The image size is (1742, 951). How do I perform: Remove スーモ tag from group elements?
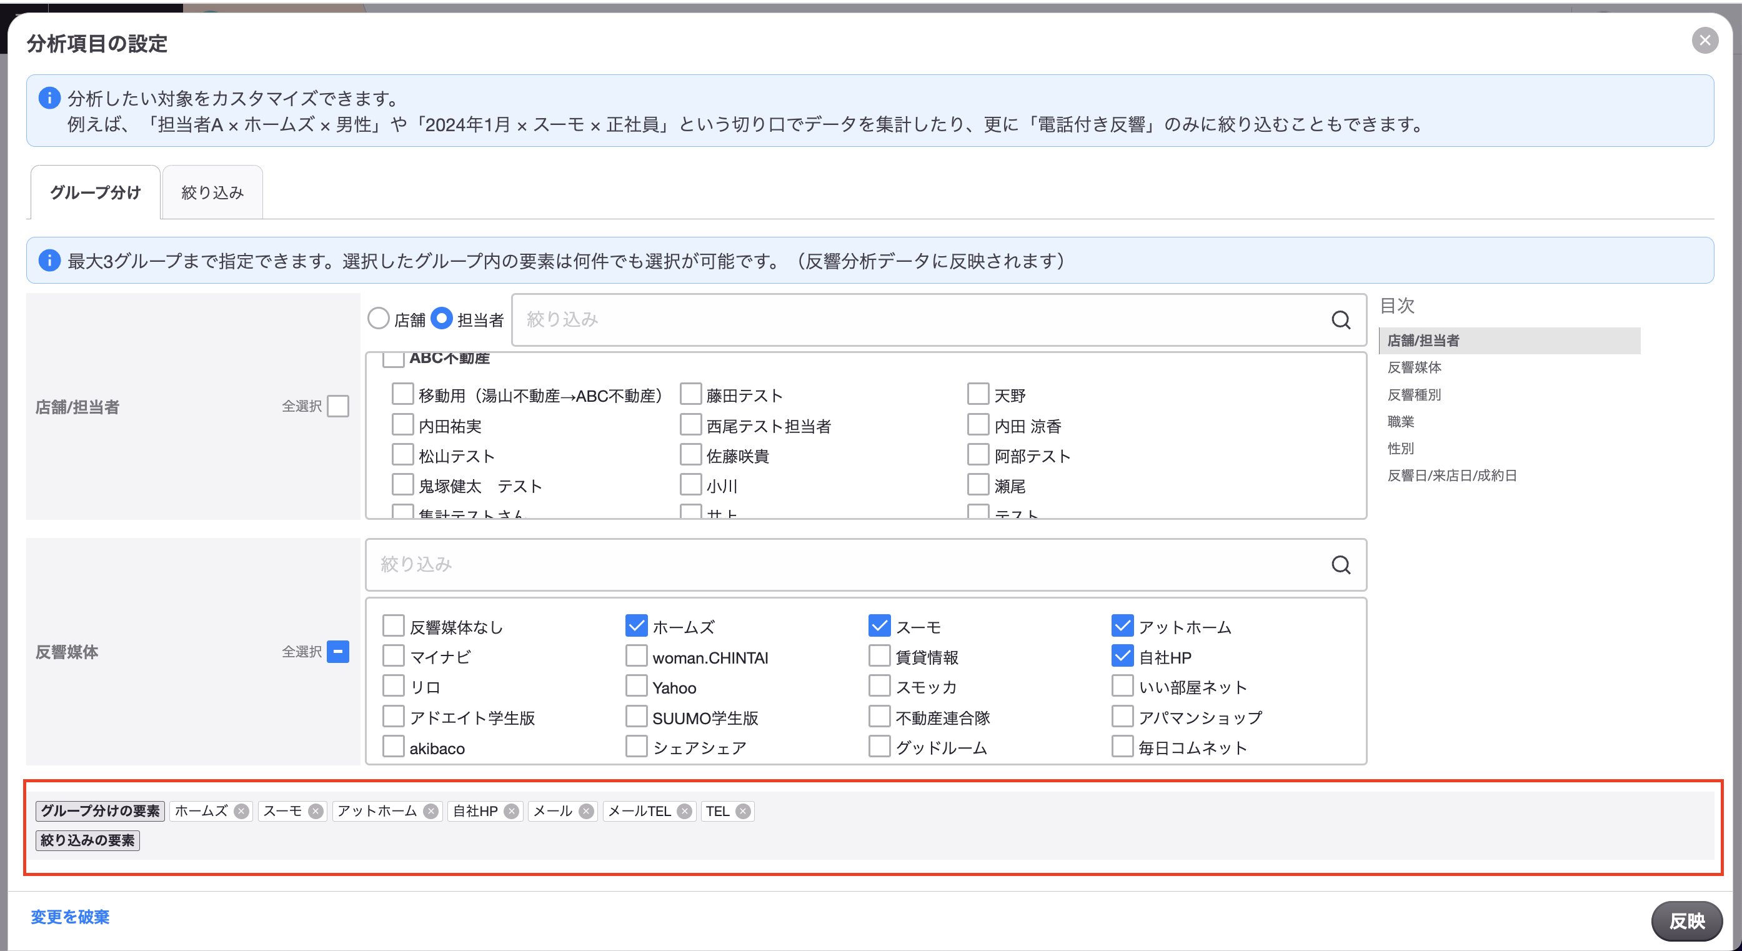click(x=315, y=811)
